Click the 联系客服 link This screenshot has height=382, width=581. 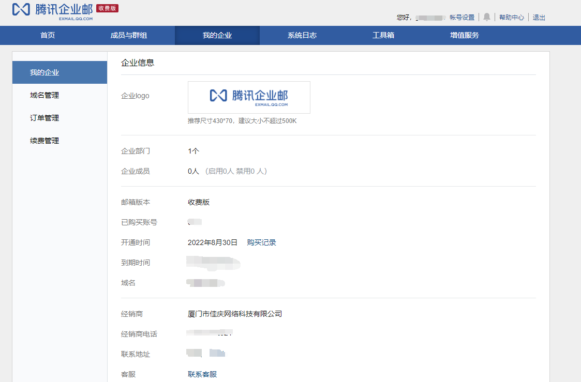tap(202, 374)
